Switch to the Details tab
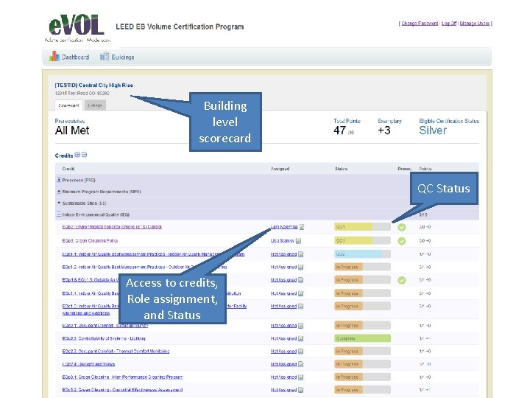Image resolution: width=530 pixels, height=398 pixels. coord(95,105)
